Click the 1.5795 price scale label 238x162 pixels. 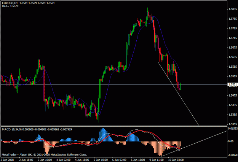[233, 19]
